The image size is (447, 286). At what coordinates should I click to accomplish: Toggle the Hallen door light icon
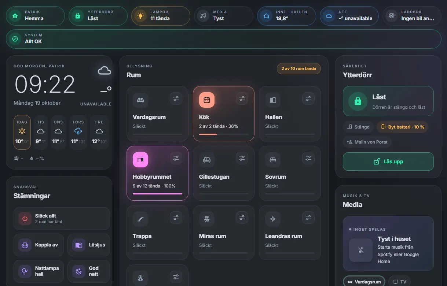pyautogui.click(x=273, y=100)
